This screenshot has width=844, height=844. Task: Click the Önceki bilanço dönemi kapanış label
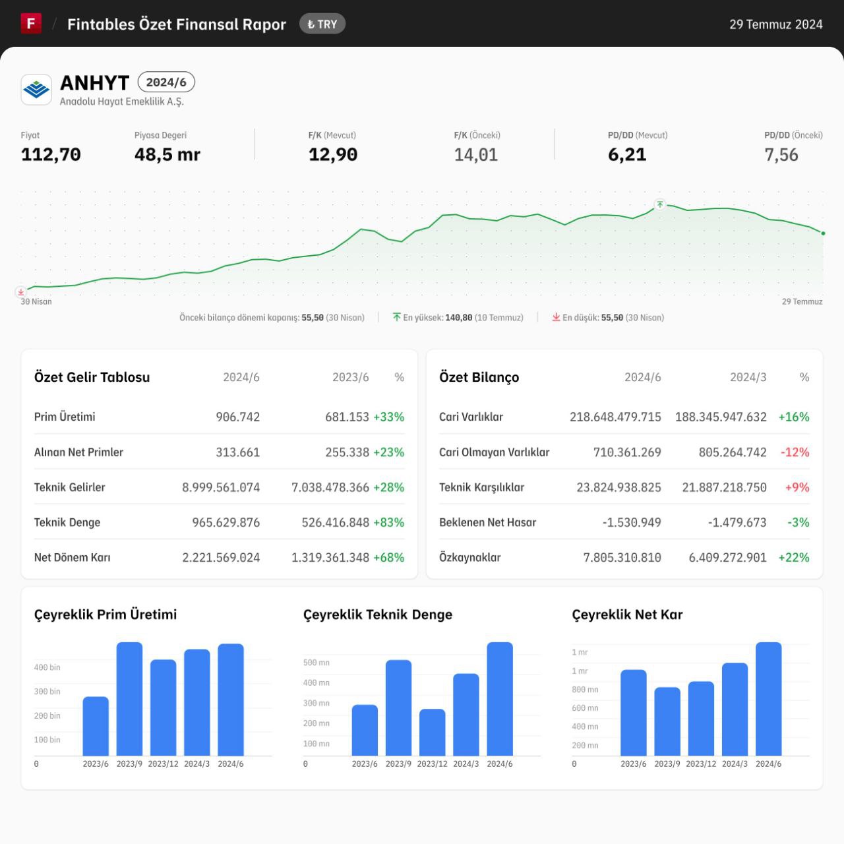coord(239,317)
